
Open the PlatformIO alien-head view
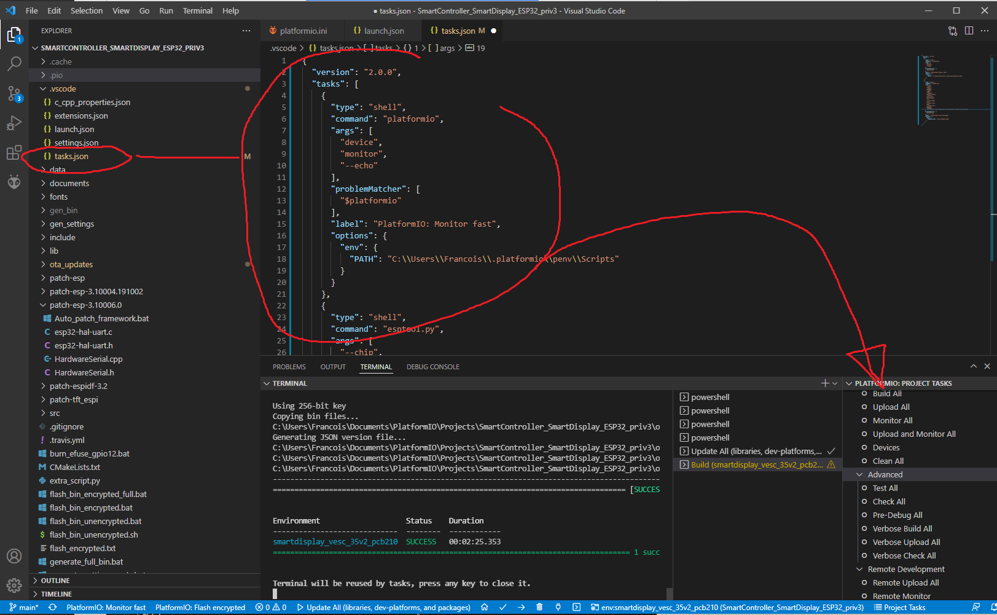(14, 182)
